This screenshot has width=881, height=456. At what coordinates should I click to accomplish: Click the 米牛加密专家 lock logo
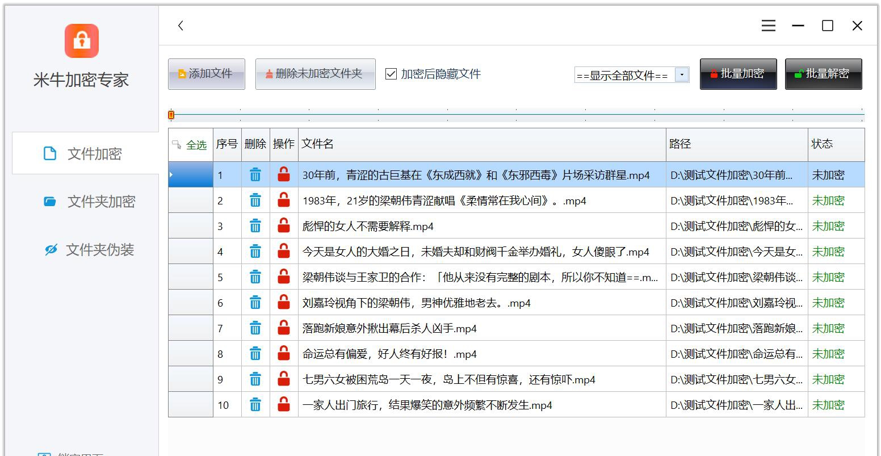coord(81,41)
